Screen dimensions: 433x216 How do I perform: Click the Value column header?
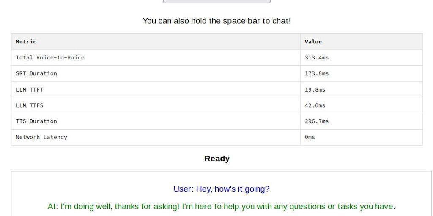[x=313, y=42]
